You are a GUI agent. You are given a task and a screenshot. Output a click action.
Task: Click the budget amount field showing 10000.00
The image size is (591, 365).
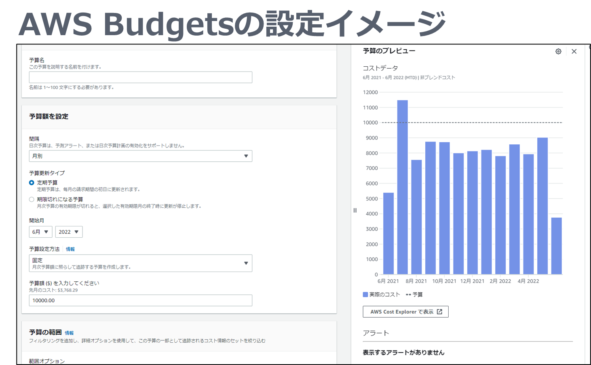coord(141,300)
